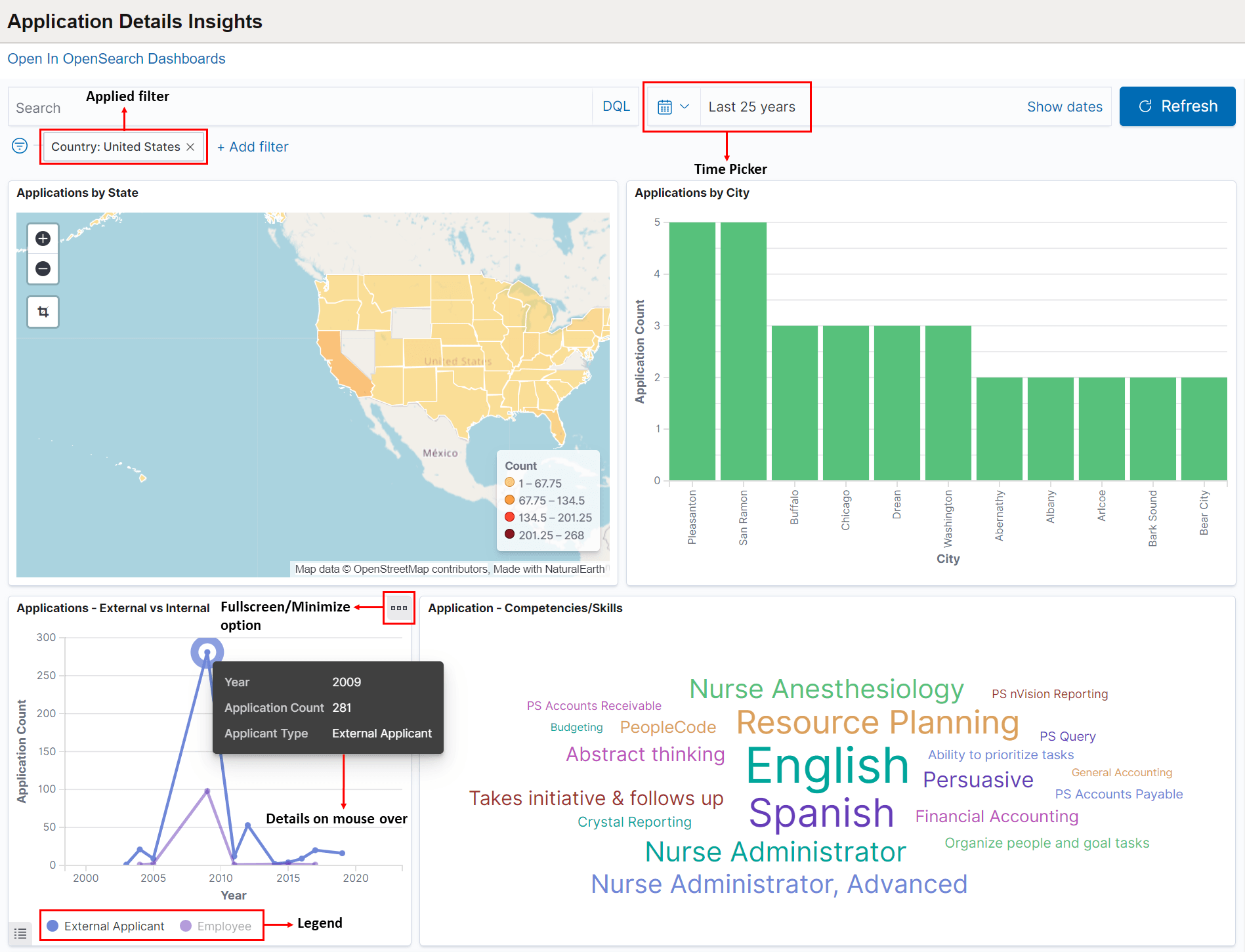Select the darkest Count legend swatch on map
Viewport: 1245px width, 952px height.
509,534
